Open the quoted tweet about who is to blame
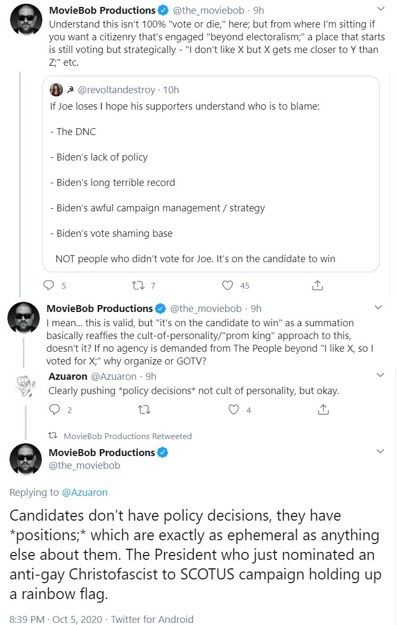The image size is (397, 625). coord(211,174)
